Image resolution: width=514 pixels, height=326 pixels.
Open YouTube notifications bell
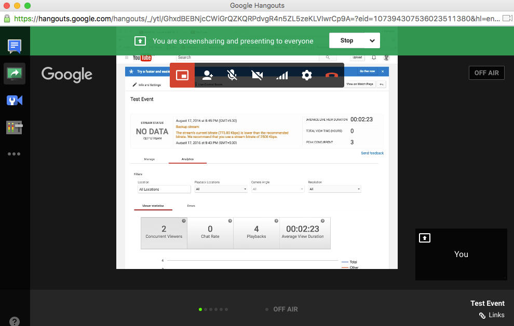pyautogui.click(x=374, y=58)
